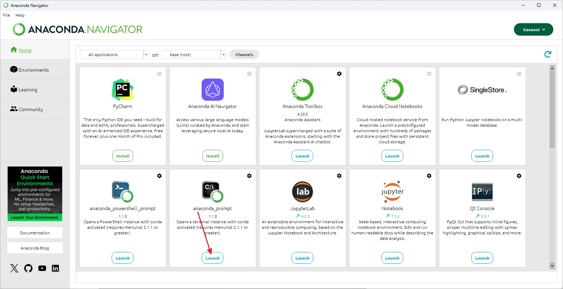Click the Channels button

pos(244,55)
